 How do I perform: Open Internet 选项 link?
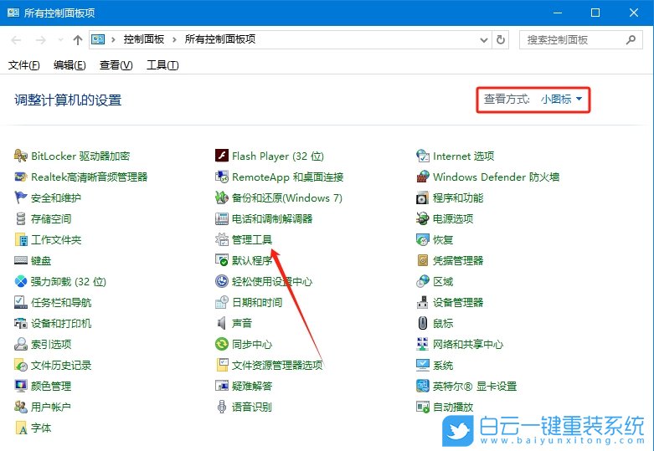463,156
